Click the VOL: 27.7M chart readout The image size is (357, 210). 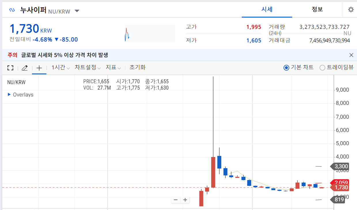97,88
